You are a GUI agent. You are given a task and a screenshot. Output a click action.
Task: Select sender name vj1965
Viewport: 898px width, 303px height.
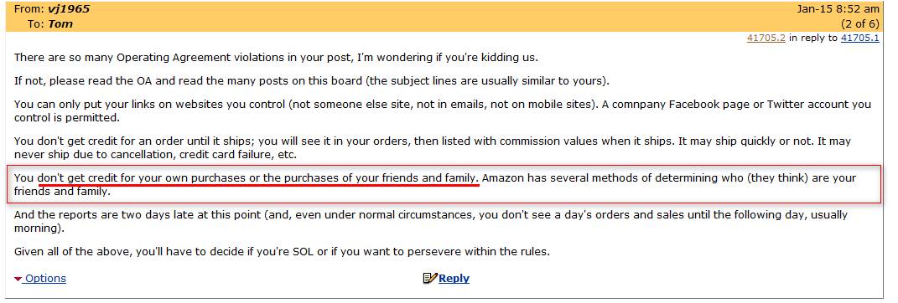(69, 9)
